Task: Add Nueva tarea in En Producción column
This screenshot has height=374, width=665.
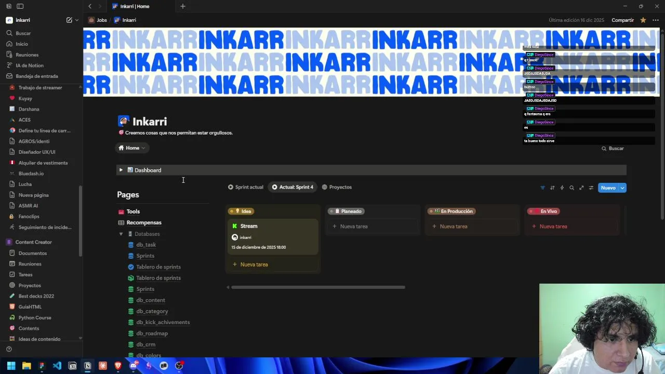Action: (x=472, y=226)
